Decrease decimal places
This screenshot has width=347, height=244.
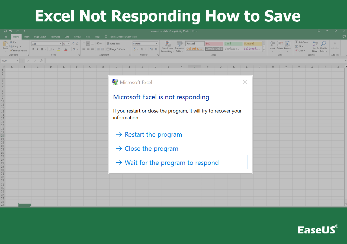[155, 49]
